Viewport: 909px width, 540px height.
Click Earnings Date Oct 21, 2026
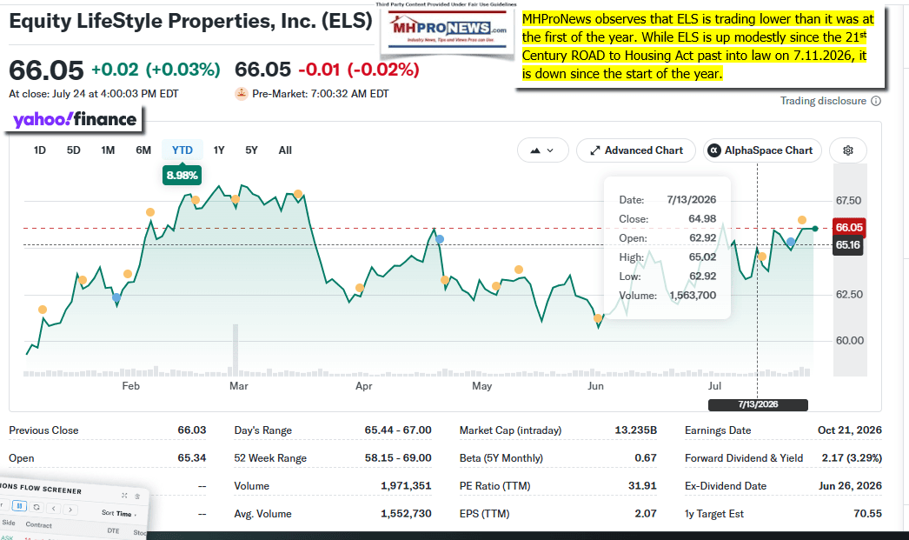coord(850,430)
